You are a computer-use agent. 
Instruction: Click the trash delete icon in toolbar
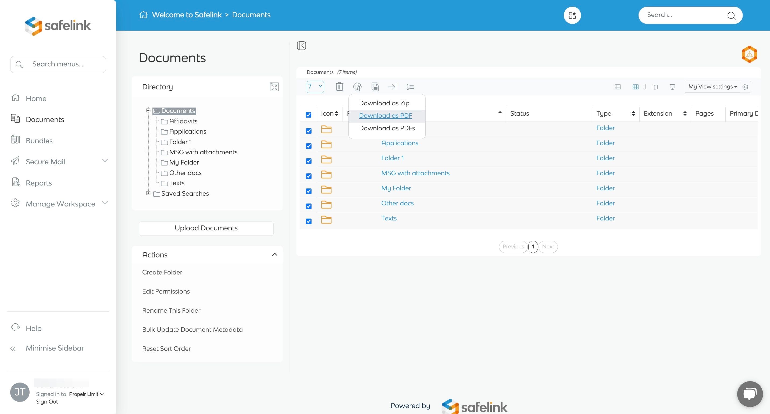339,87
